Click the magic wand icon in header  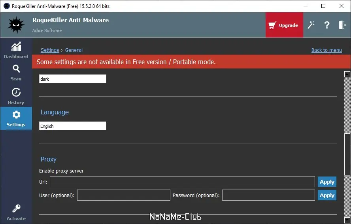click(311, 25)
